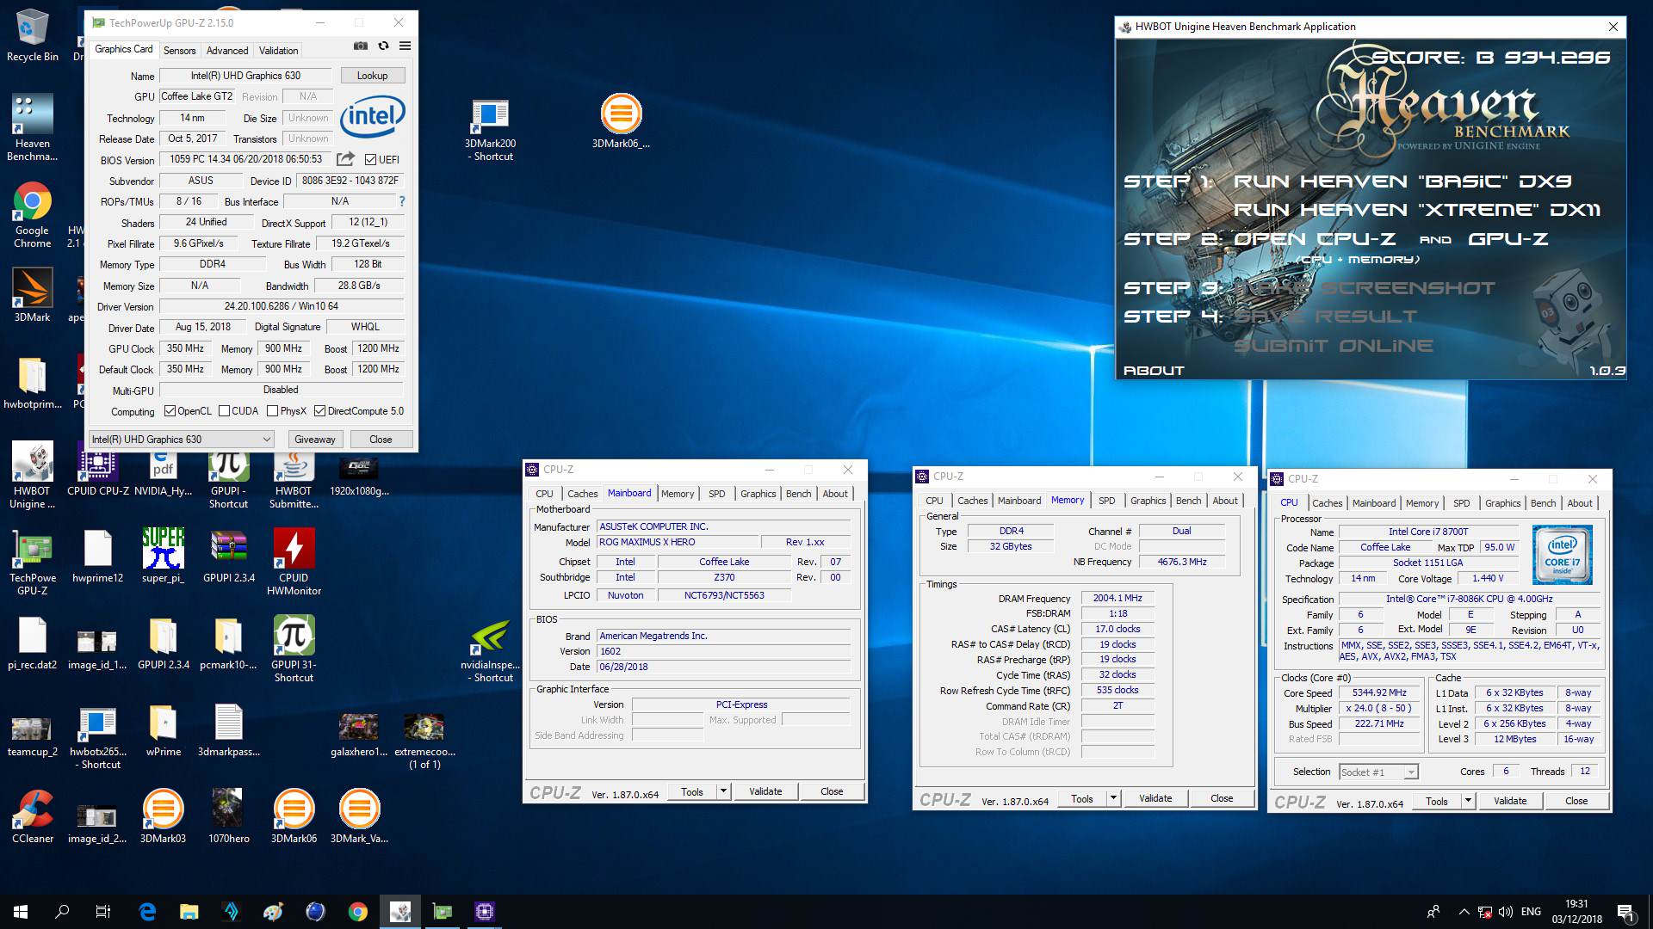Image resolution: width=1653 pixels, height=929 pixels.
Task: Click the Bus Interface question mark icon
Action: point(401,201)
